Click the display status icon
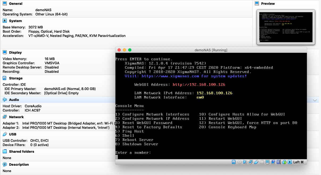This screenshot has height=175, width=321. click(x=267, y=162)
